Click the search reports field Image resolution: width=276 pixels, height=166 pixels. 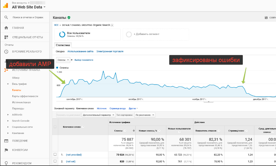pyautogui.click(x=28, y=17)
